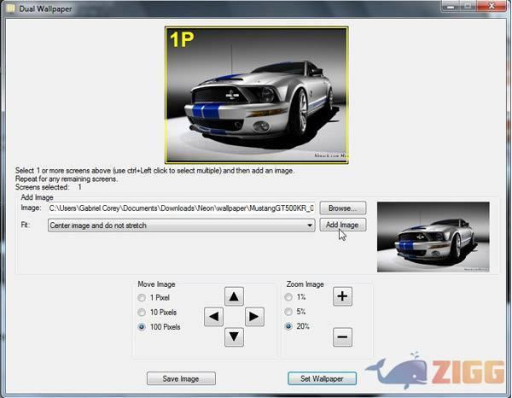This screenshot has width=512, height=398.
Task: Click the move image left arrow
Action: tap(214, 317)
